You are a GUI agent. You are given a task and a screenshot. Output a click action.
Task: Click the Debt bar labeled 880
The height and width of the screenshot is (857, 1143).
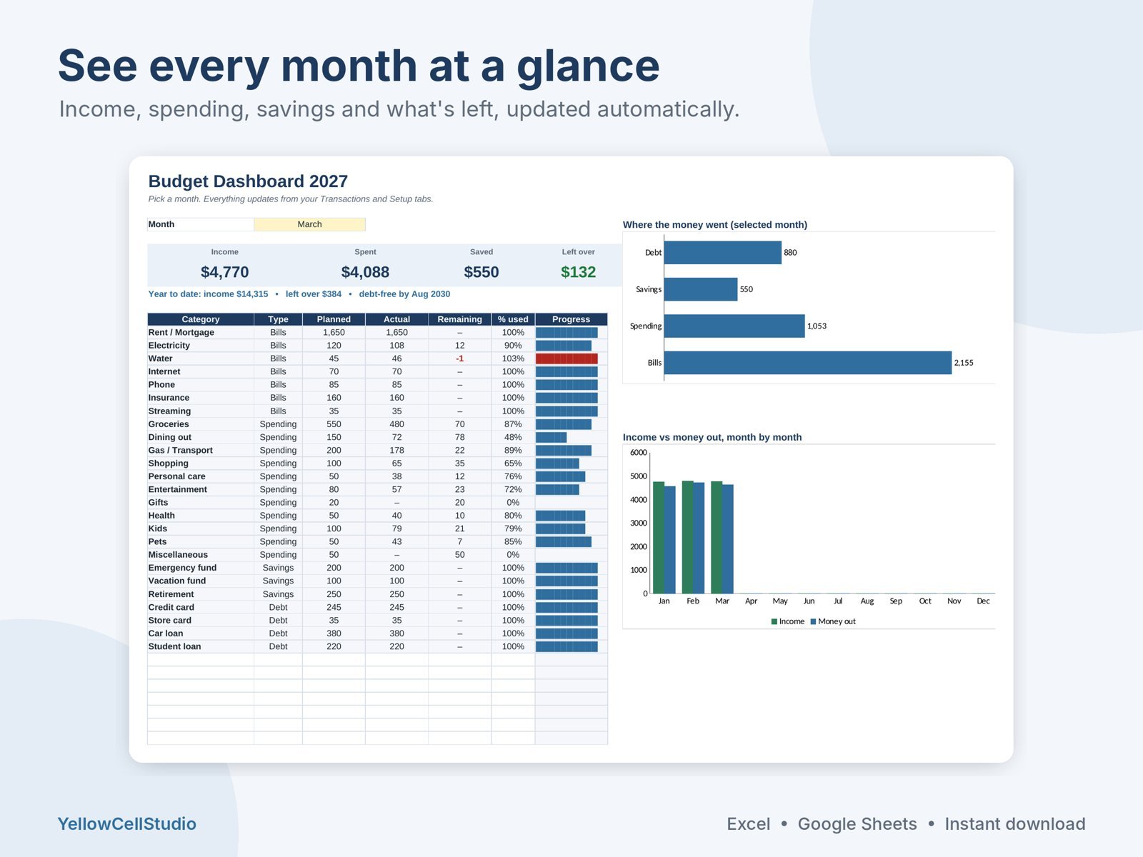point(723,253)
